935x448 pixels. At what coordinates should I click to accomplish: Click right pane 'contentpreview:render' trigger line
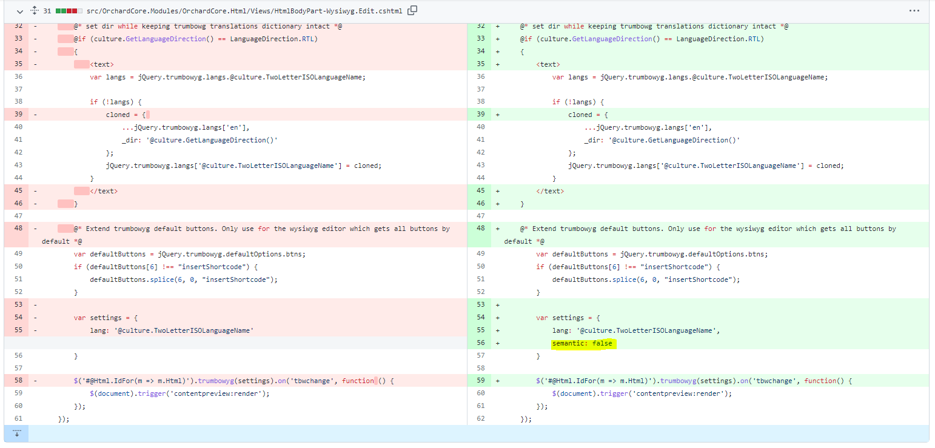(642, 393)
